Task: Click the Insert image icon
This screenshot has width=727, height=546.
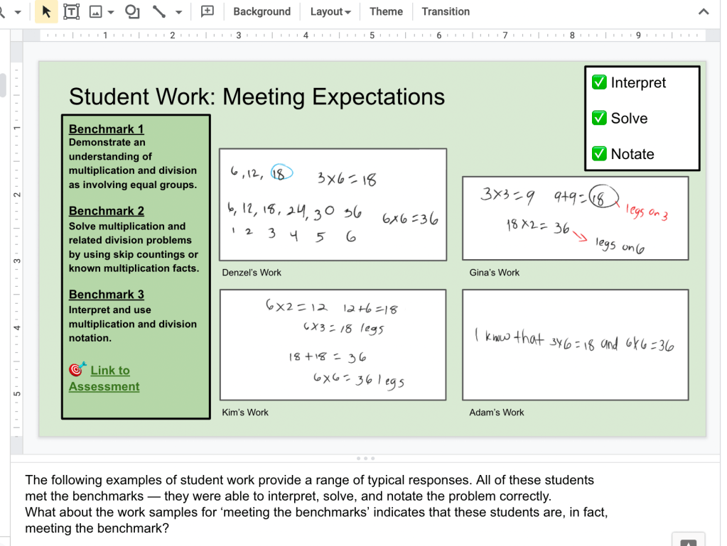Action: 95,11
